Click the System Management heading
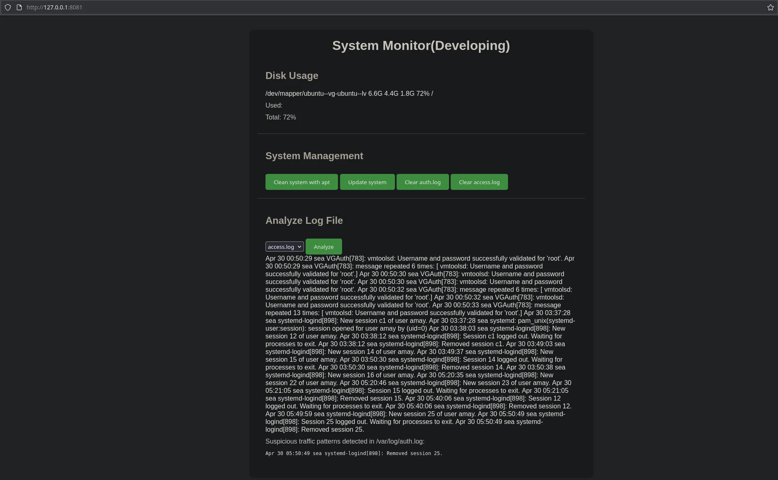 click(x=314, y=156)
